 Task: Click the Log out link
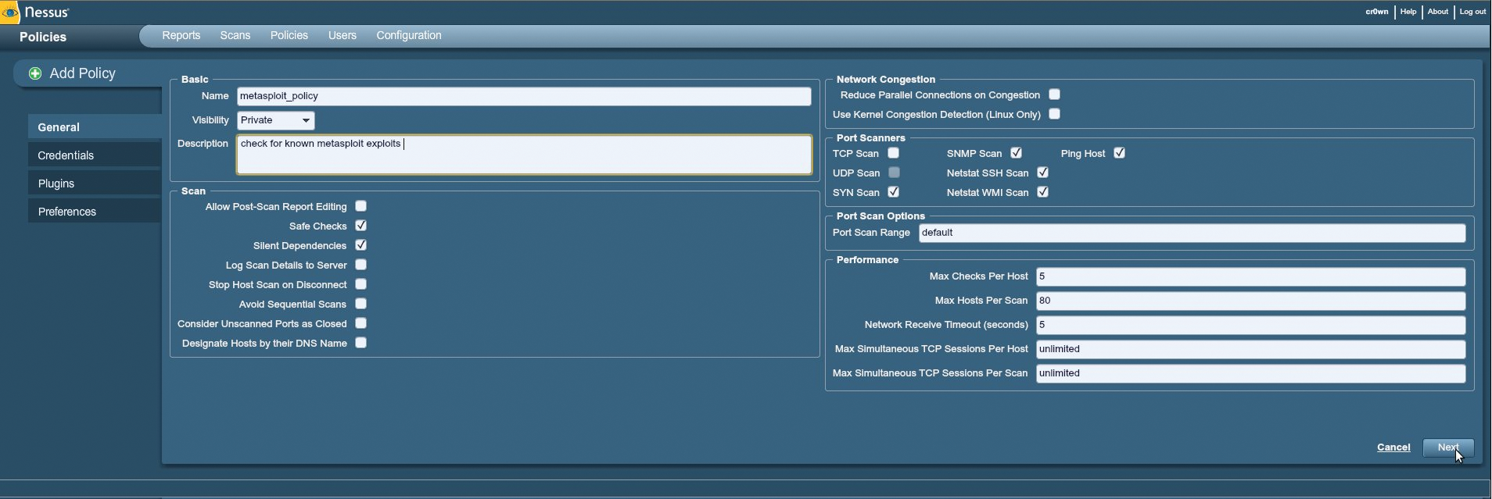pyautogui.click(x=1472, y=12)
